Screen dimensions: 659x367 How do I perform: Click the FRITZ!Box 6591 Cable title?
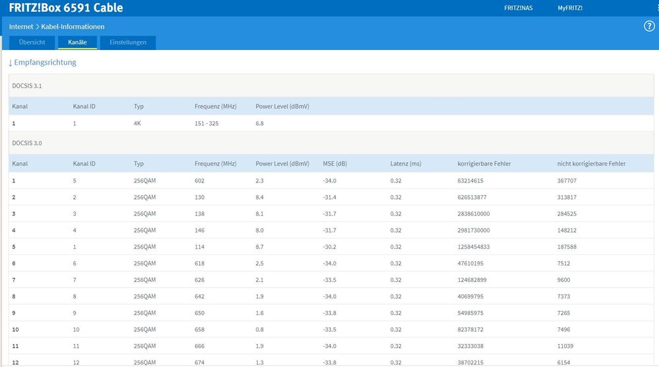click(66, 8)
